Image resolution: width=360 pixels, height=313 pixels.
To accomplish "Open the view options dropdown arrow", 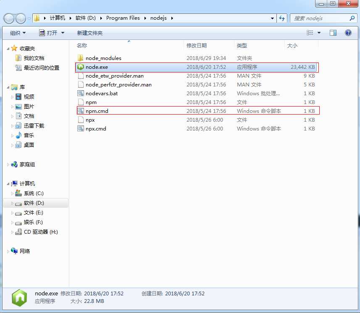I will (319, 33).
